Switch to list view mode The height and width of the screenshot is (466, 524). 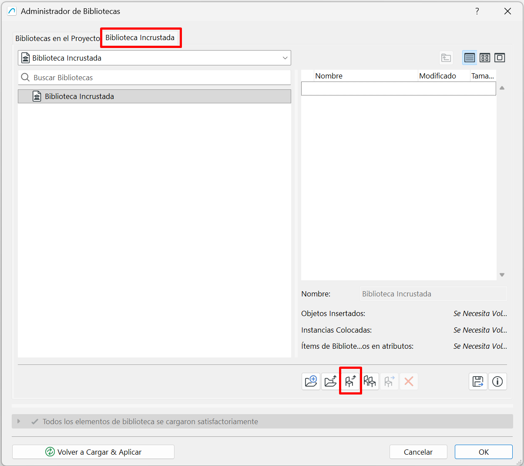(x=470, y=58)
